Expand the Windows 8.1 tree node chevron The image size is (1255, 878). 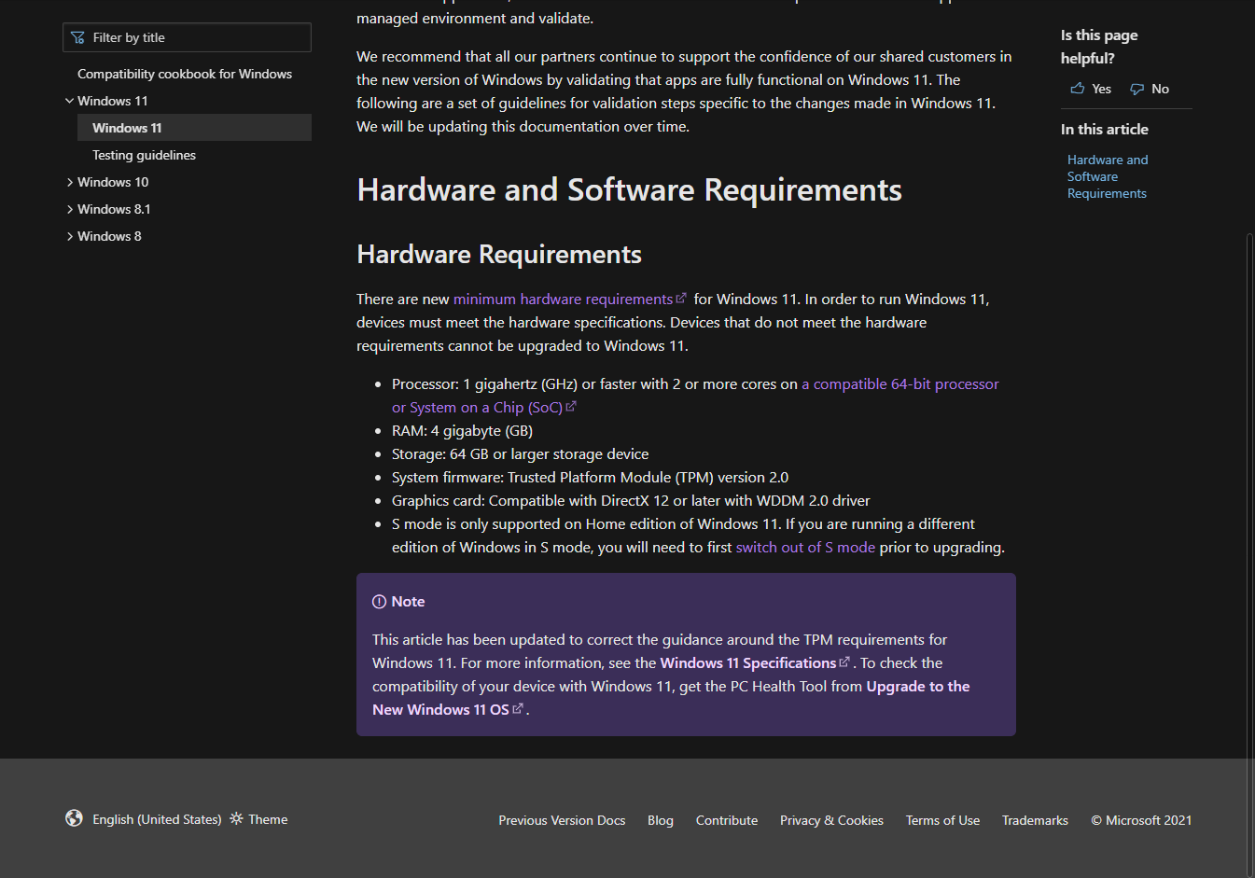(x=69, y=209)
